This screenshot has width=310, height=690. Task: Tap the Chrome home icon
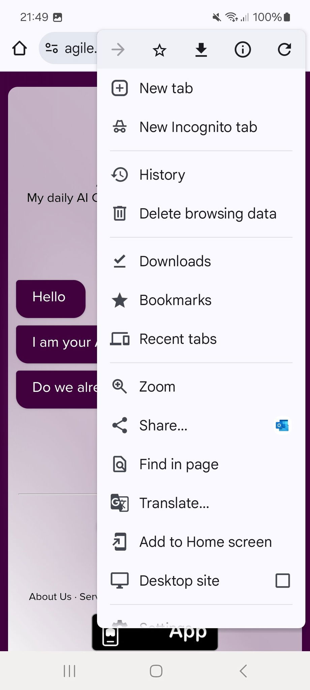pos(20,48)
